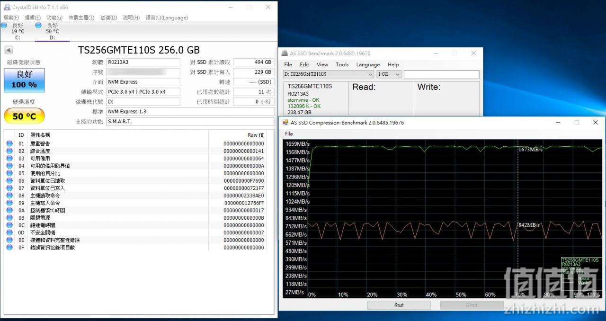Viewport: 606px width, 321px height.
Task: Open File menu in Compression-Benchmark window
Action: (x=289, y=134)
